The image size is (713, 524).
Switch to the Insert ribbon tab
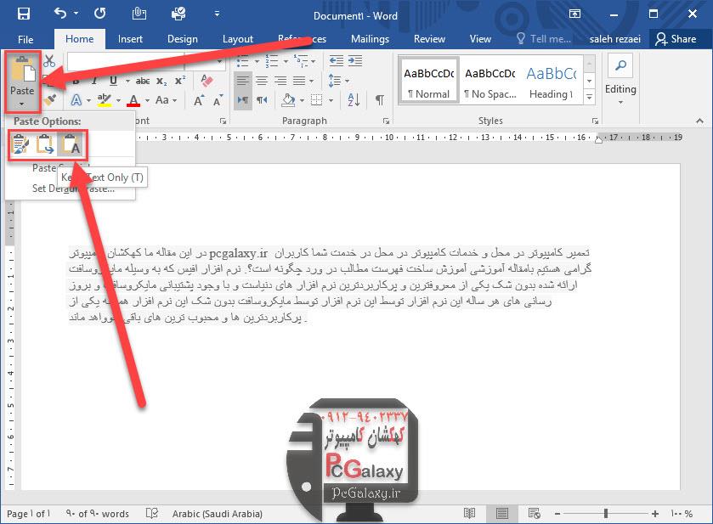(132, 38)
